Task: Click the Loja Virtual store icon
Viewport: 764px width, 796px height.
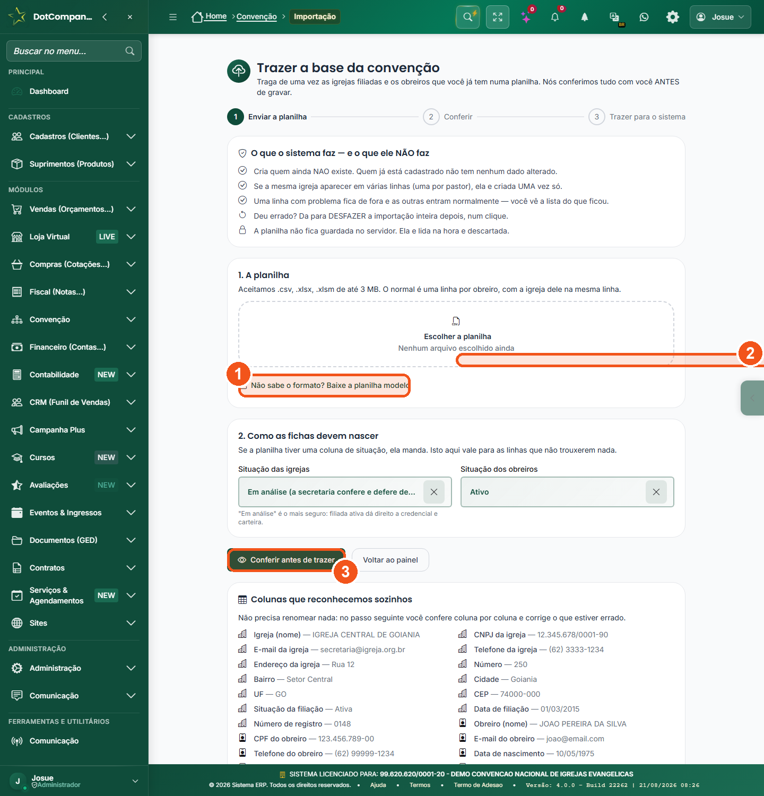Action: pos(17,237)
